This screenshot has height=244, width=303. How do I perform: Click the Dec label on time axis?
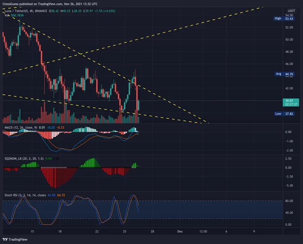180,231
